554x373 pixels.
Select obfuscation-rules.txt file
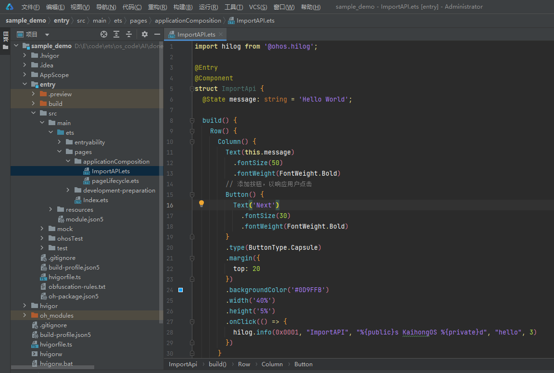[x=77, y=287]
